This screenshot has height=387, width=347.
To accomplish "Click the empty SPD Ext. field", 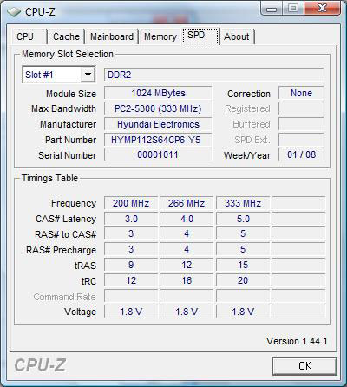I will click(301, 140).
